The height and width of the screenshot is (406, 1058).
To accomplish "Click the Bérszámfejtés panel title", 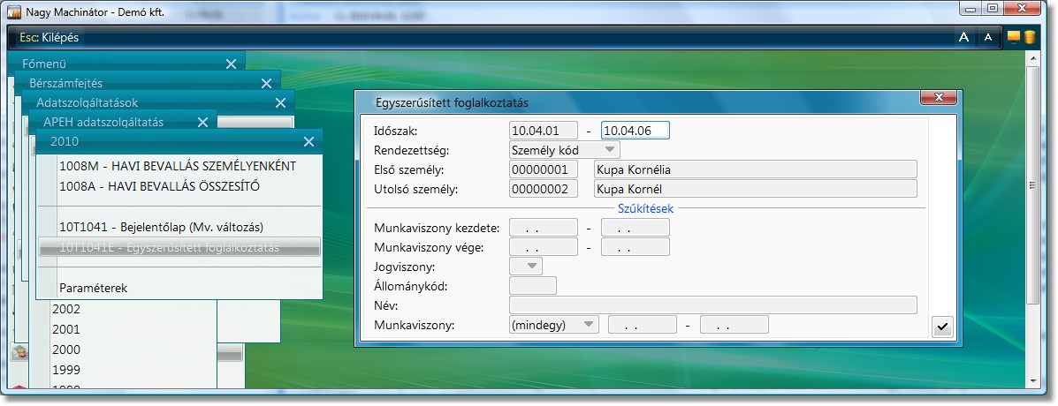I will click(66, 84).
